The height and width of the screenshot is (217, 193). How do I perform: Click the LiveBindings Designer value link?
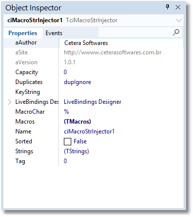tap(93, 102)
